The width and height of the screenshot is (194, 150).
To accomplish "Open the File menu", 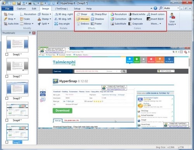I will pyautogui.click(x=7, y=9).
